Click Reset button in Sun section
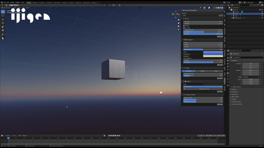 (220, 37)
